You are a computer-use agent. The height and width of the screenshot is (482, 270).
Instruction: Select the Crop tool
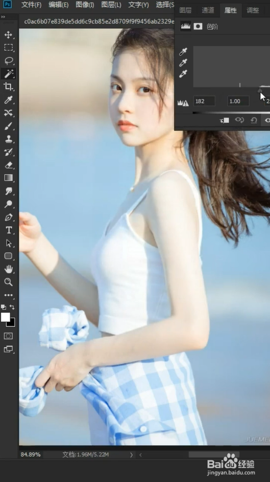click(x=8, y=86)
